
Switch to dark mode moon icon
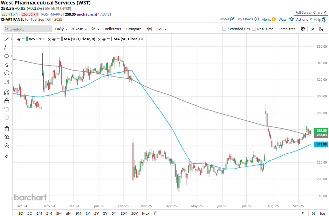tap(321, 29)
